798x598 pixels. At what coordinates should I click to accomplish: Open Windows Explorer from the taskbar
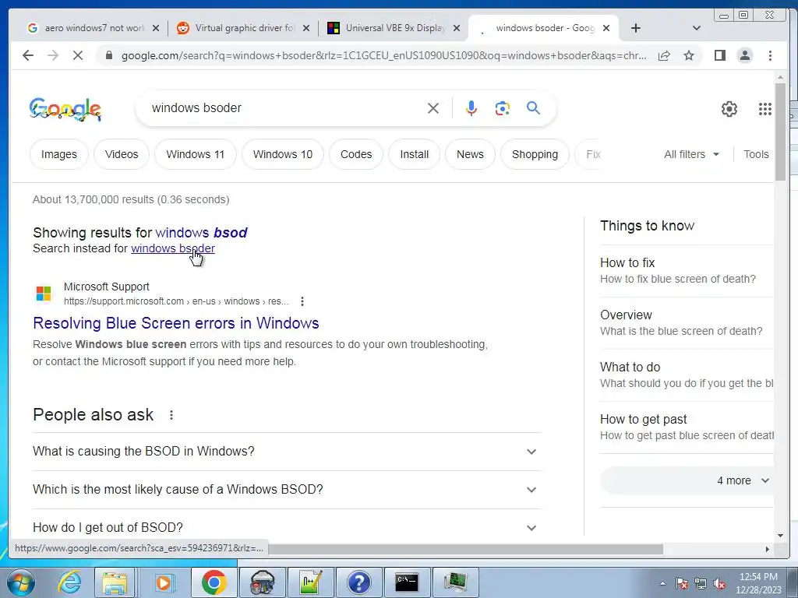point(115,582)
